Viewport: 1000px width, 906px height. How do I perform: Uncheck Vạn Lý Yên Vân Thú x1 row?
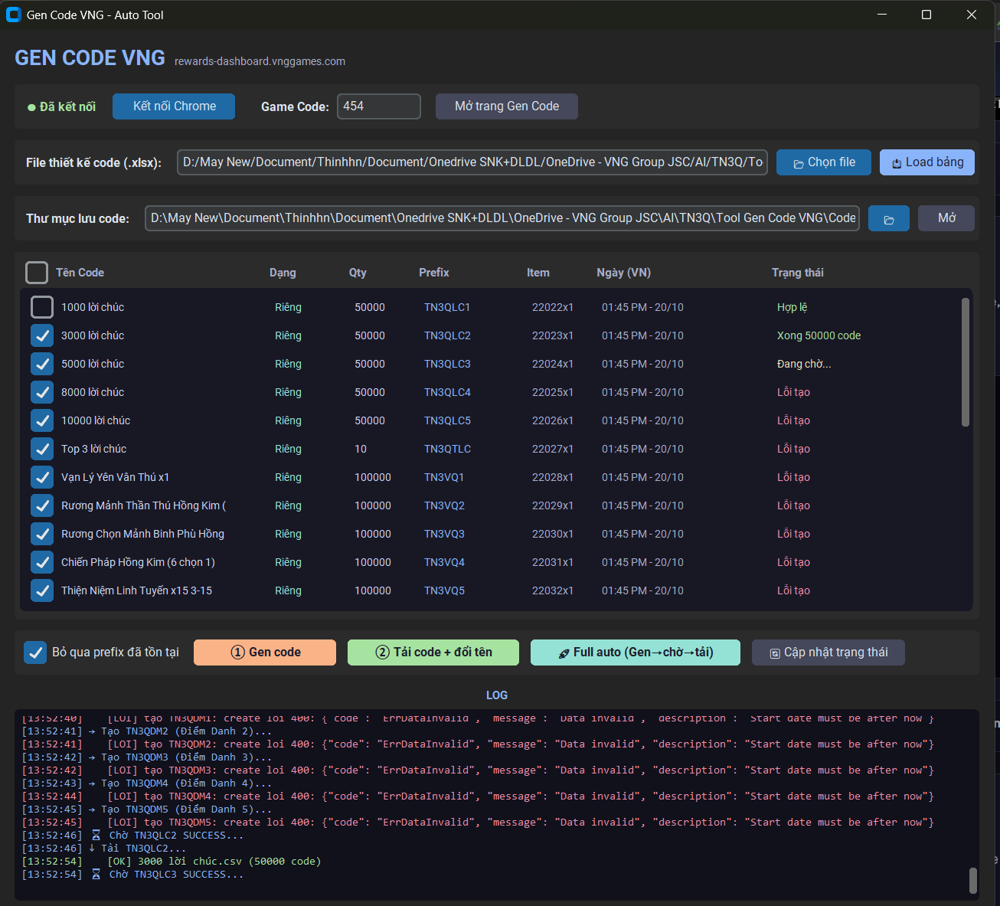(x=42, y=477)
